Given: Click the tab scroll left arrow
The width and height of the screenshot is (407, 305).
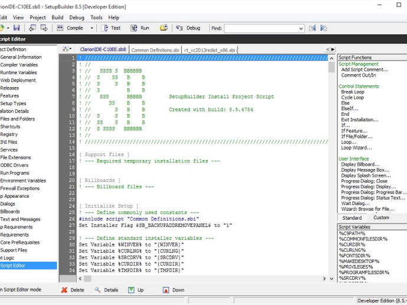Looking at the screenshot, I should coord(327,49).
